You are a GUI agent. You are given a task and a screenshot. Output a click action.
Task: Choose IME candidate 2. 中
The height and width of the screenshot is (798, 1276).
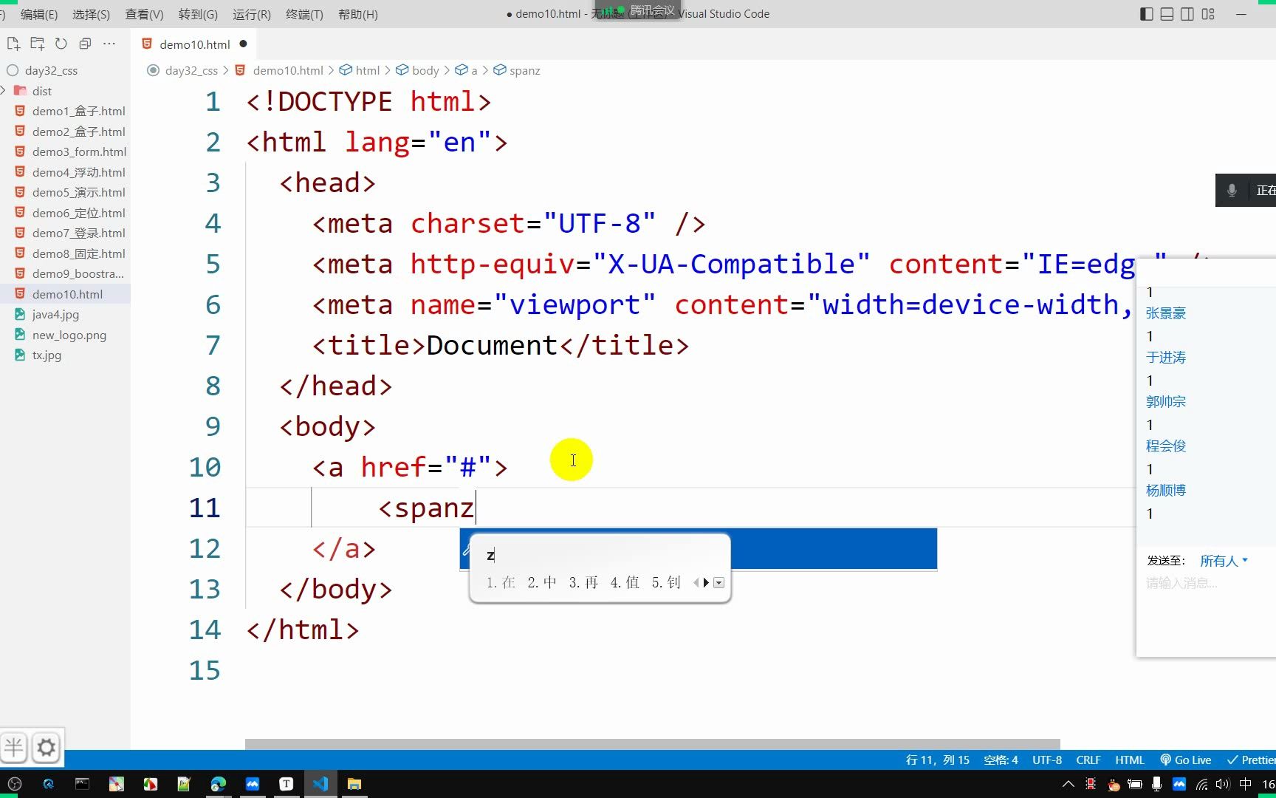(542, 582)
